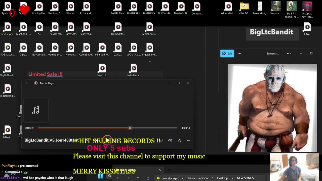The image size is (322, 181).
Task: Open the Narcissist.Fi... media file
Action: pyautogui.click(x=181, y=9)
